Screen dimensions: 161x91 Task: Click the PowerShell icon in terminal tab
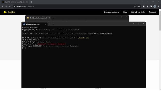pyautogui.click(x=24, y=24)
